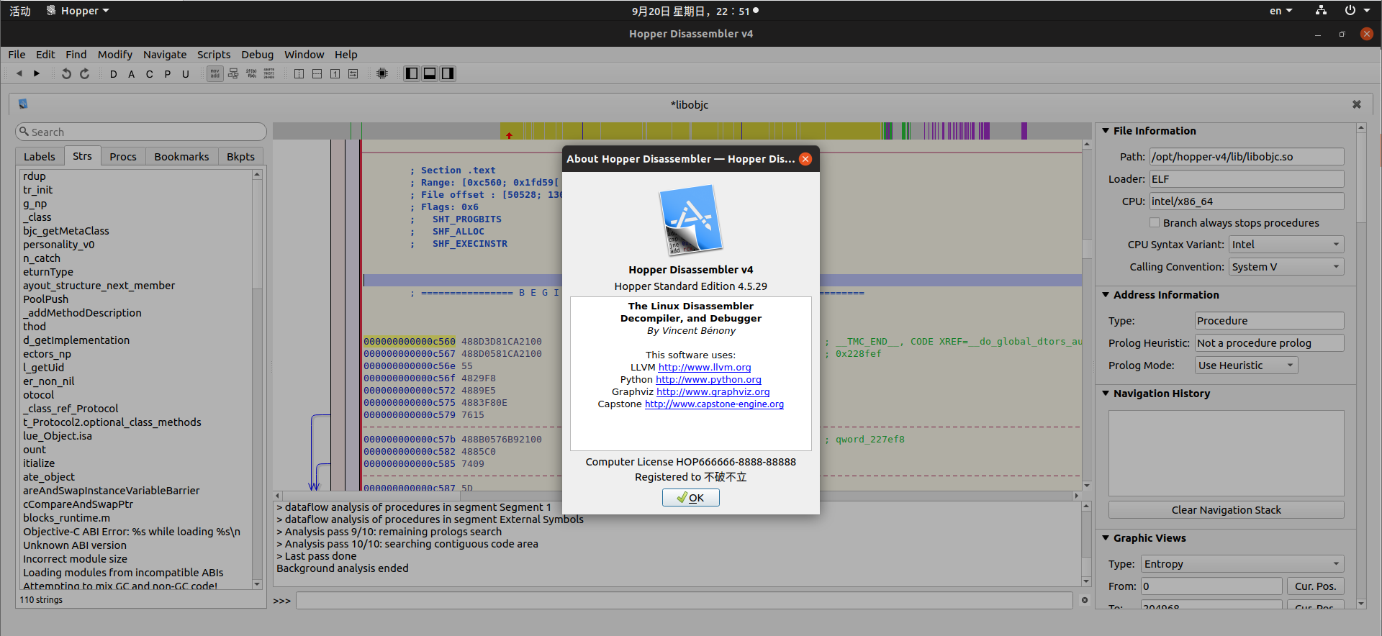Switch to pseudo-code view (if(b) icon)

pyautogui.click(x=251, y=73)
